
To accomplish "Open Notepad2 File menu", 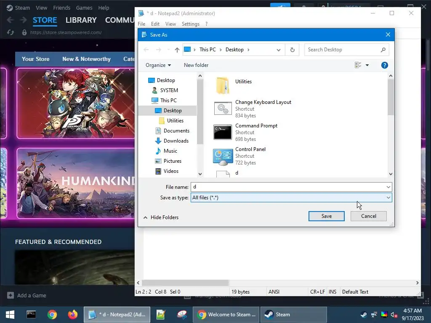I will (x=141, y=24).
